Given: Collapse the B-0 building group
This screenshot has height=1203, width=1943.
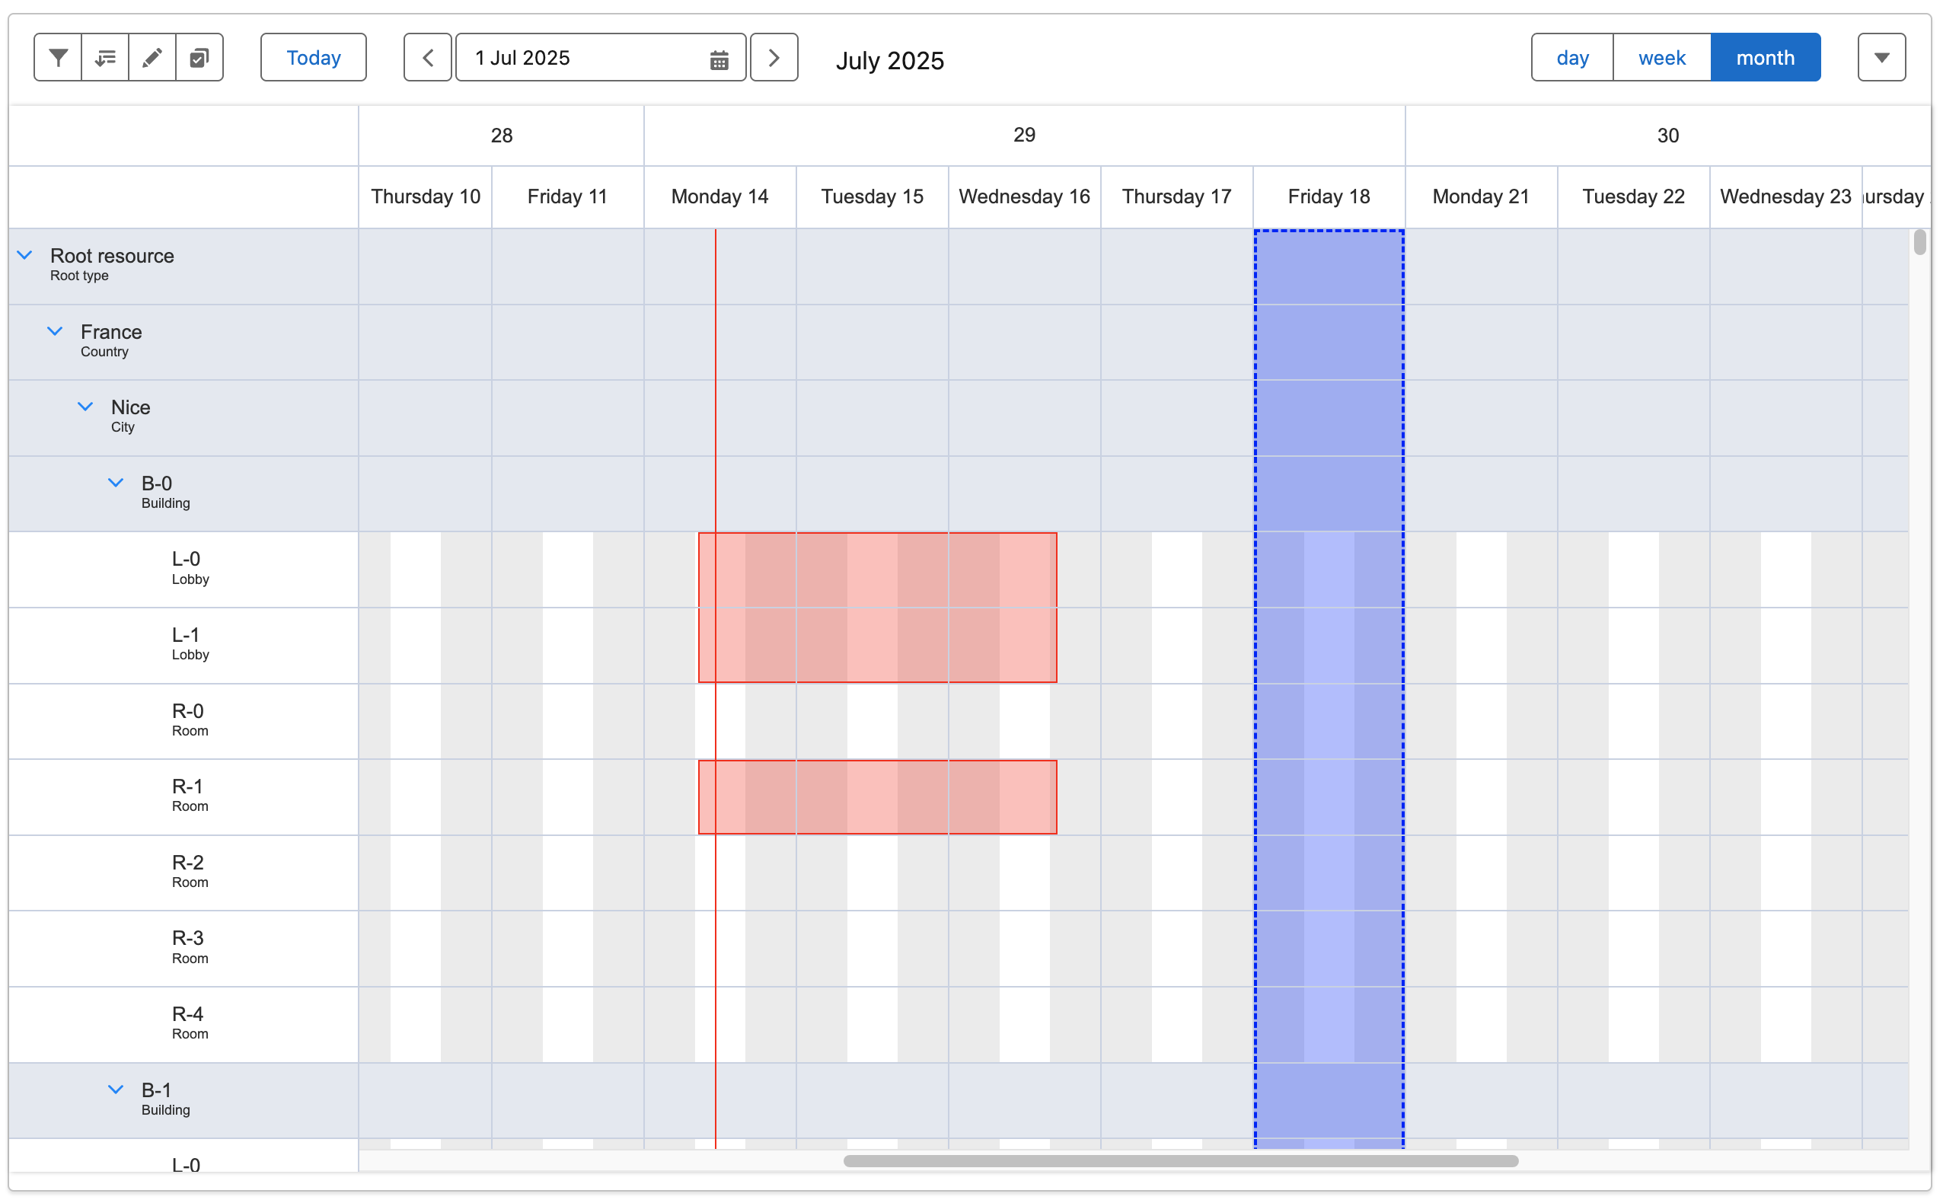Looking at the screenshot, I should (116, 481).
